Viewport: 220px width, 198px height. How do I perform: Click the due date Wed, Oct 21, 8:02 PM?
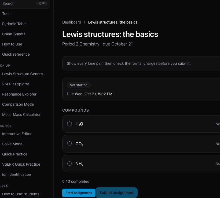pyautogui.click(x=94, y=94)
